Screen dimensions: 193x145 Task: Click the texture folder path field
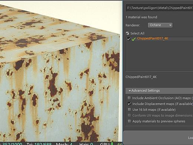pyautogui.click(x=159, y=8)
